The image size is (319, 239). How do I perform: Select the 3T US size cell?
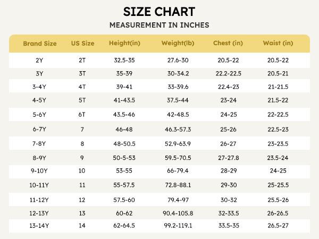coord(82,74)
